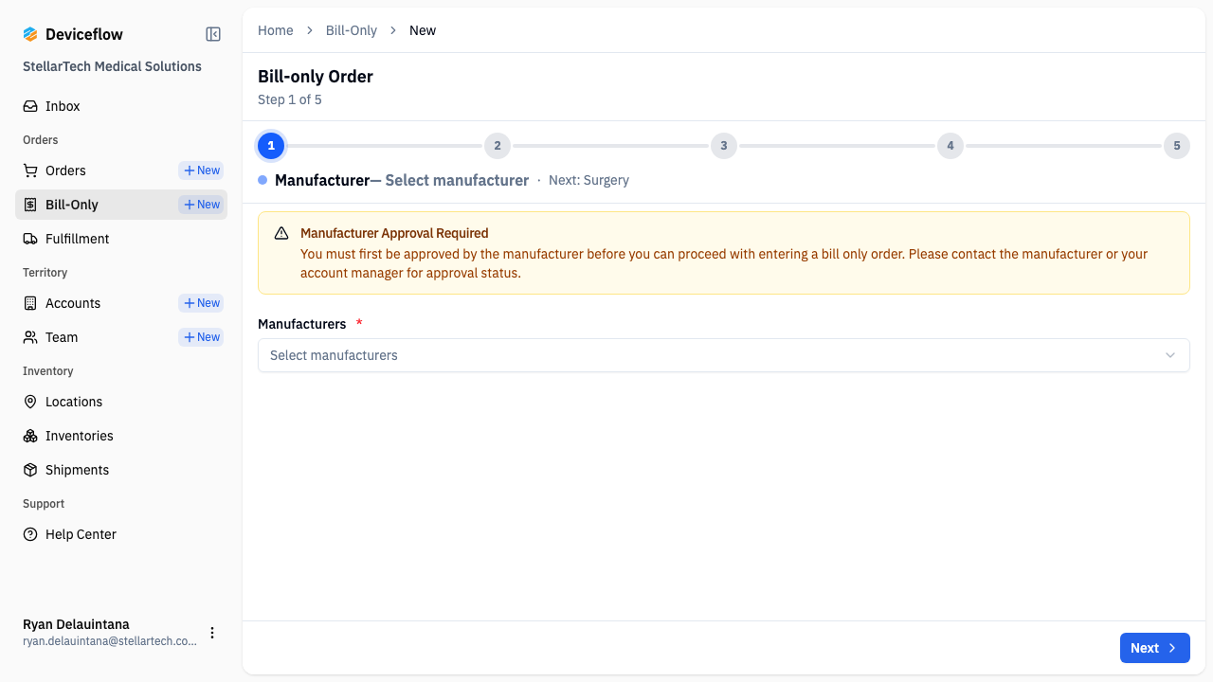Navigate to Home via breadcrumb
Screen dimensions: 1213x682
point(275,29)
